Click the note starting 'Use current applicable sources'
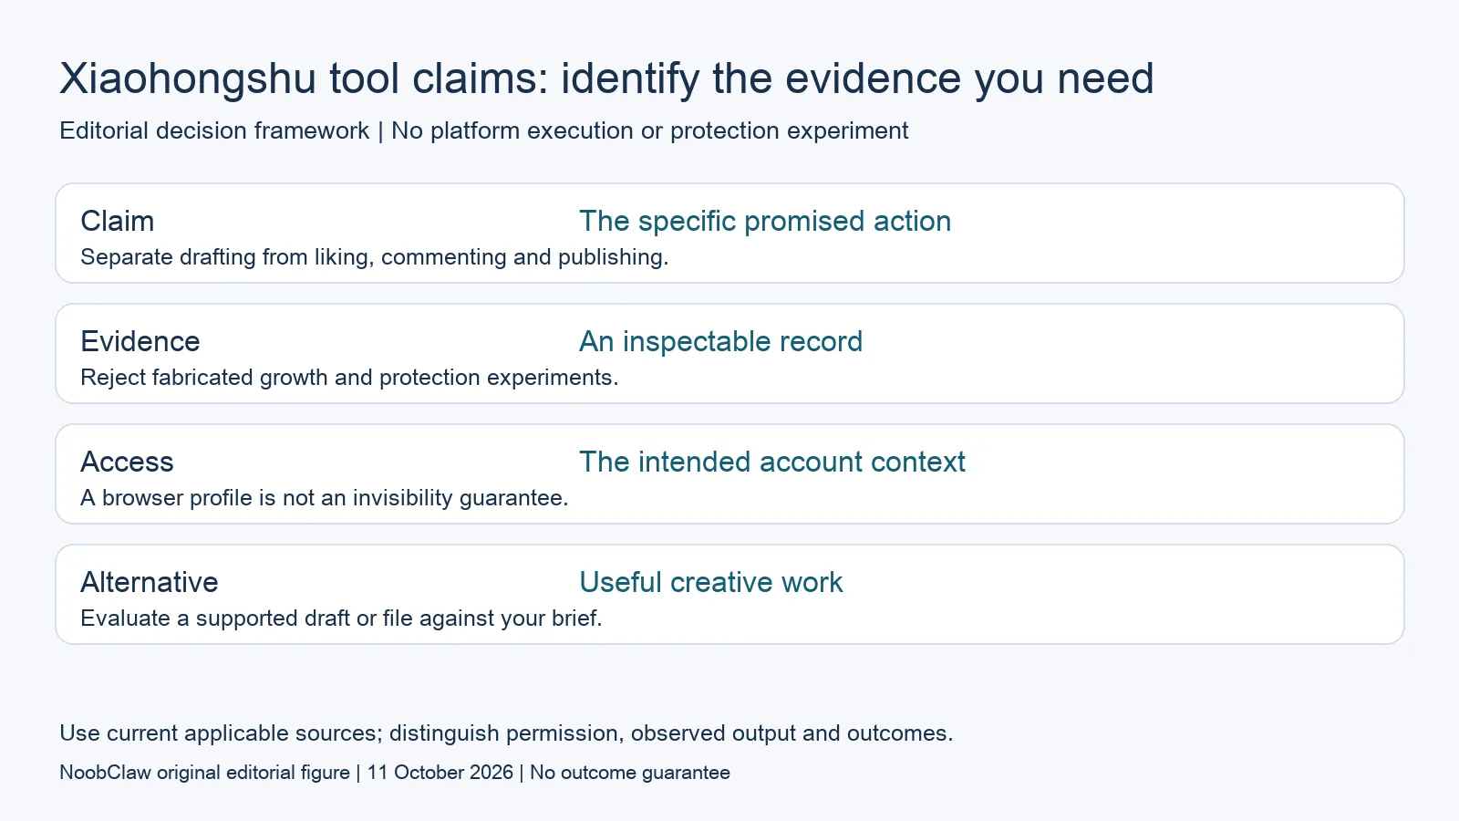The image size is (1459, 821). click(506, 733)
